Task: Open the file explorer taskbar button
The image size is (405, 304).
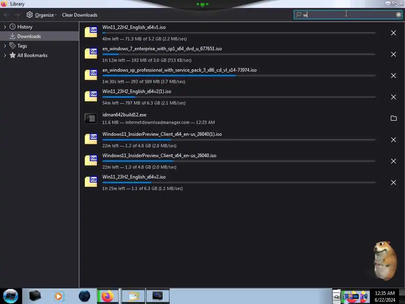Action: point(133,296)
